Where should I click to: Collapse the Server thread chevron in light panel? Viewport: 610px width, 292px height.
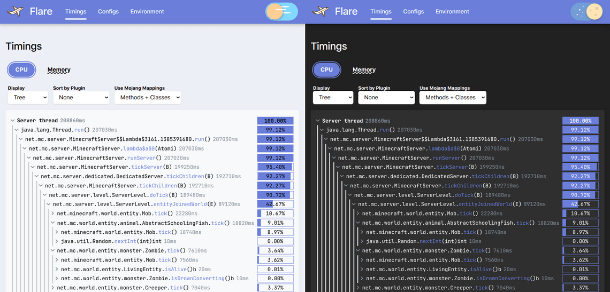click(x=13, y=121)
